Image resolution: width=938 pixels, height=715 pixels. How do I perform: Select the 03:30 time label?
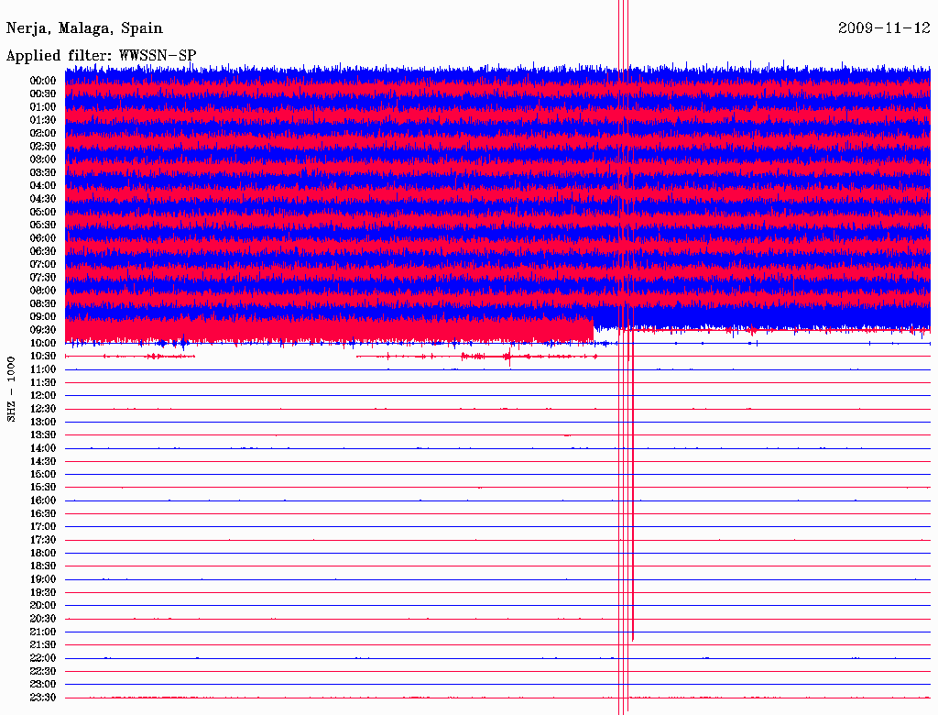[x=43, y=172]
